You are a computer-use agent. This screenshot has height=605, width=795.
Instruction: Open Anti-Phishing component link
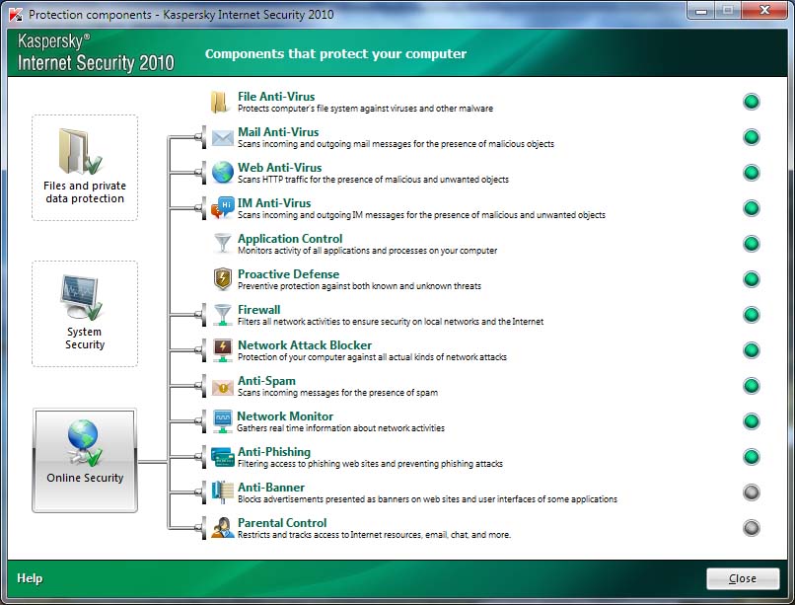[274, 452]
